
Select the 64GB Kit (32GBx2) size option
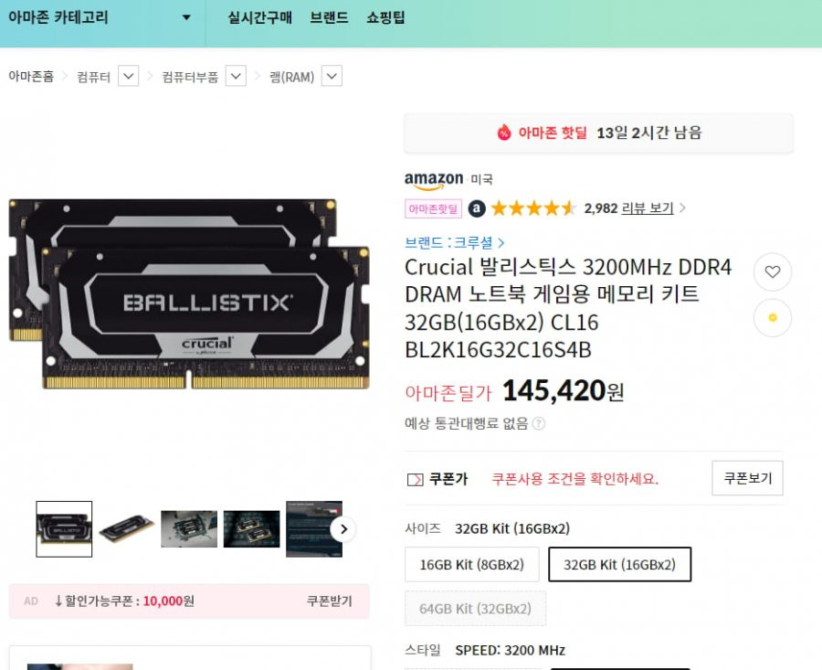pyautogui.click(x=475, y=609)
